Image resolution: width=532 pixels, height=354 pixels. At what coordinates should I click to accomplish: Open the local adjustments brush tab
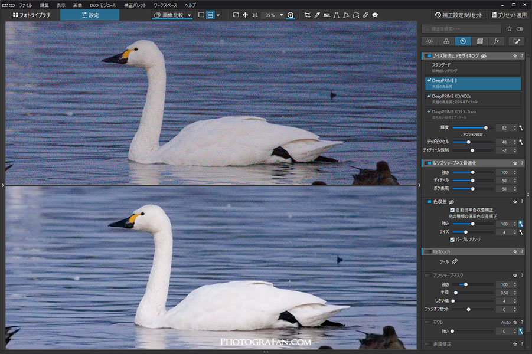[x=516, y=41]
